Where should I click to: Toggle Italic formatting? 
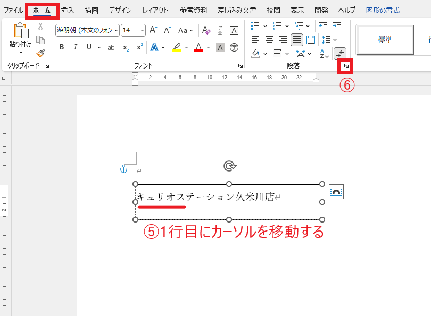76,47
